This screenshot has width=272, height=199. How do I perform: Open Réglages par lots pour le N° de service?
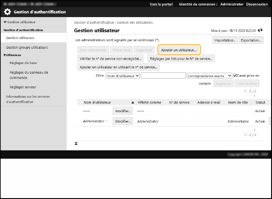pos(181,58)
